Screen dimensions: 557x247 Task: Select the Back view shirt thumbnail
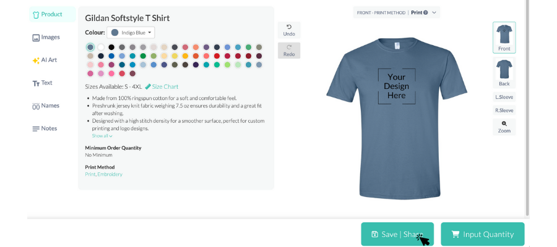click(504, 72)
